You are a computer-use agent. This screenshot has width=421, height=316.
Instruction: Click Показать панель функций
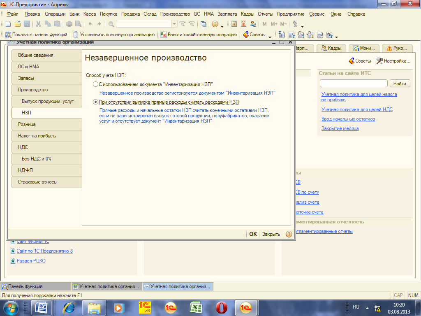click(36, 35)
